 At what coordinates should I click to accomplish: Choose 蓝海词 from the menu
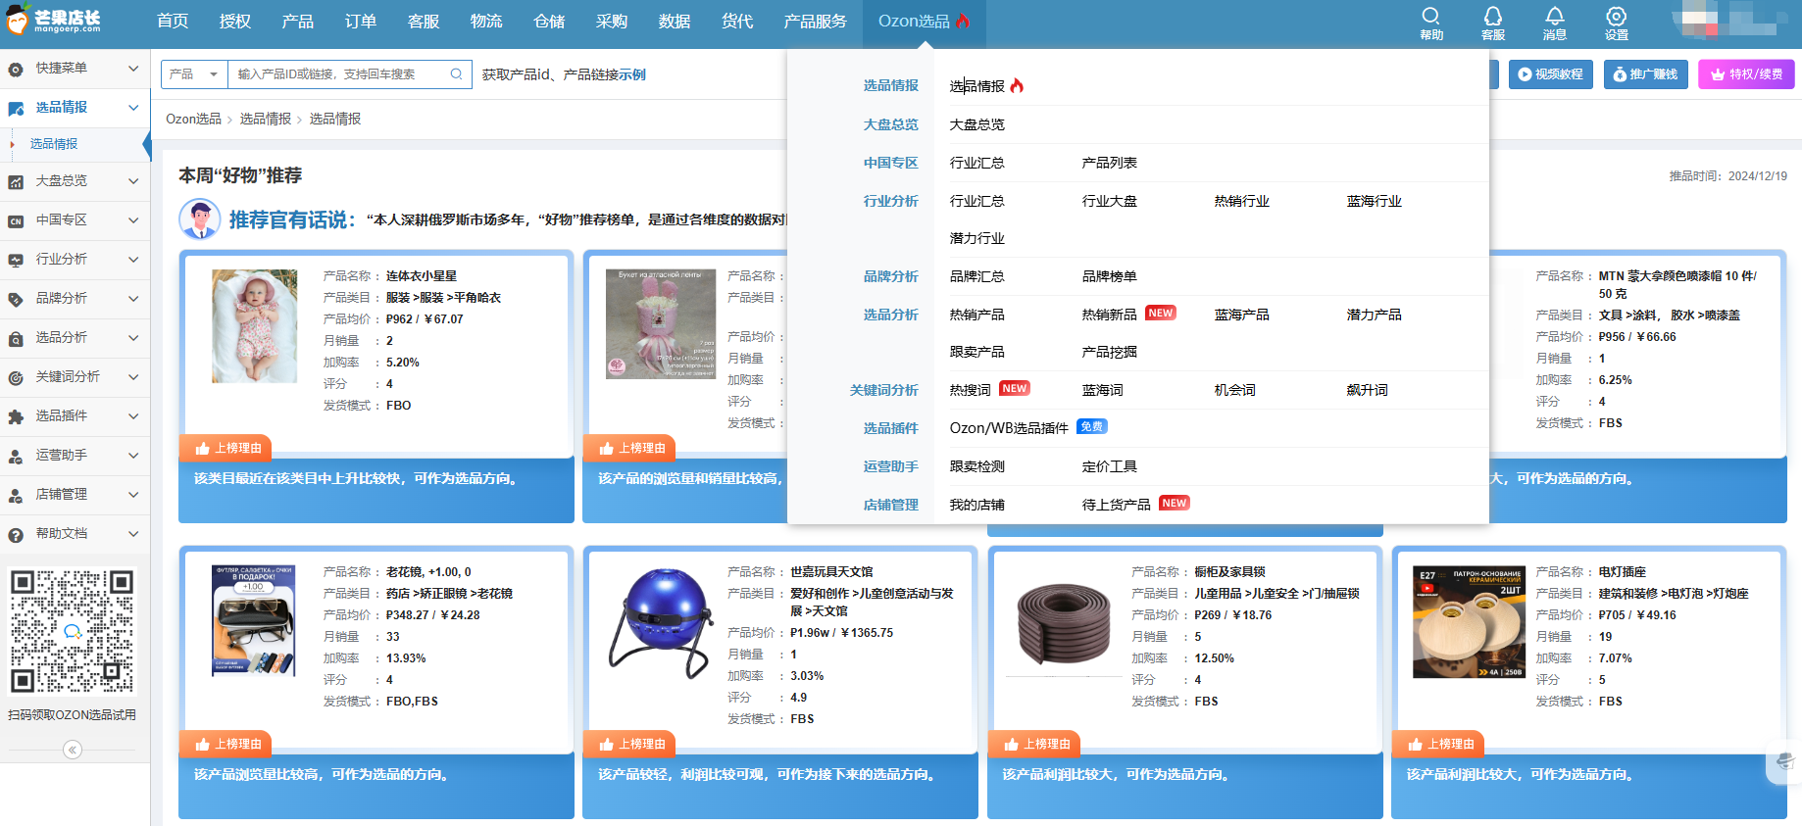1102,390
